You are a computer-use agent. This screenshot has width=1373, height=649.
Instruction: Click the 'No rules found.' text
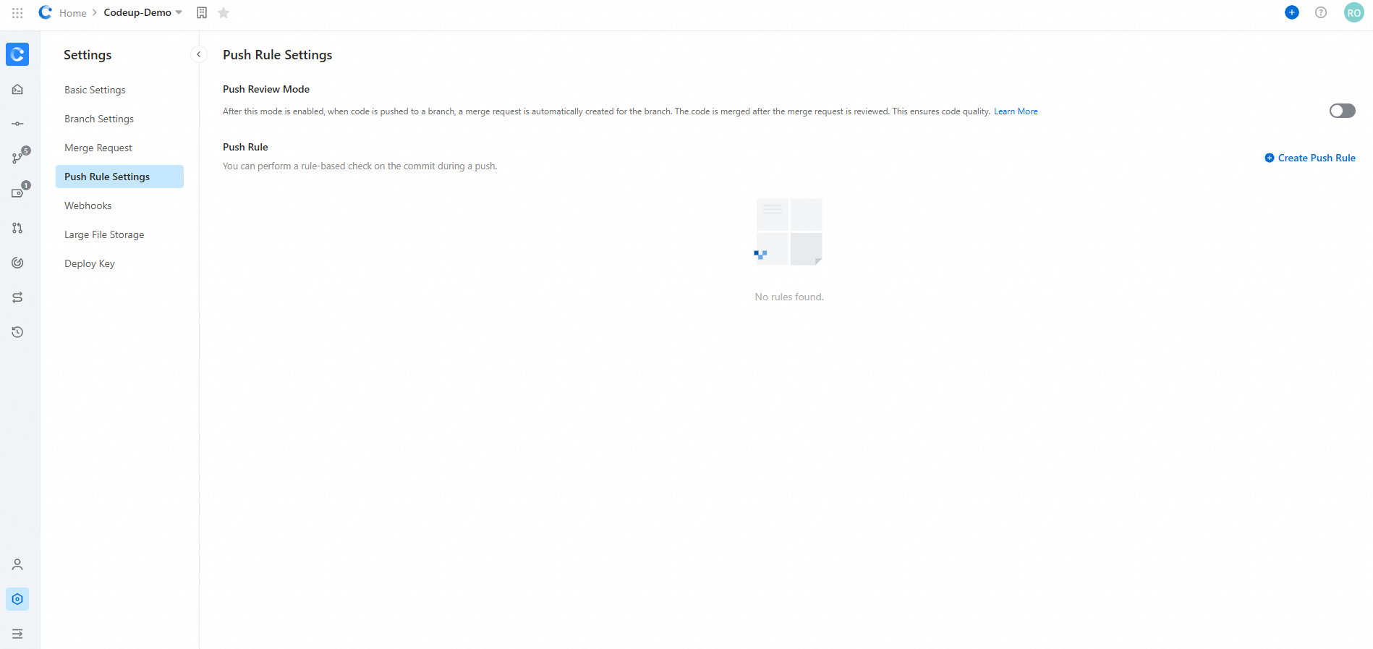pos(789,297)
